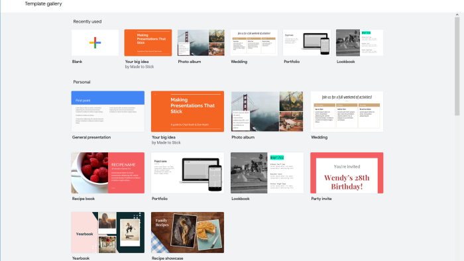Viewport: 464px width, 261px height.
Task: Open the Yearbook template
Action: 107,233
